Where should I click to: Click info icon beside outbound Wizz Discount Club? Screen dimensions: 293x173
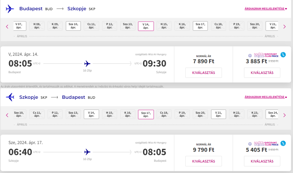(250, 55)
